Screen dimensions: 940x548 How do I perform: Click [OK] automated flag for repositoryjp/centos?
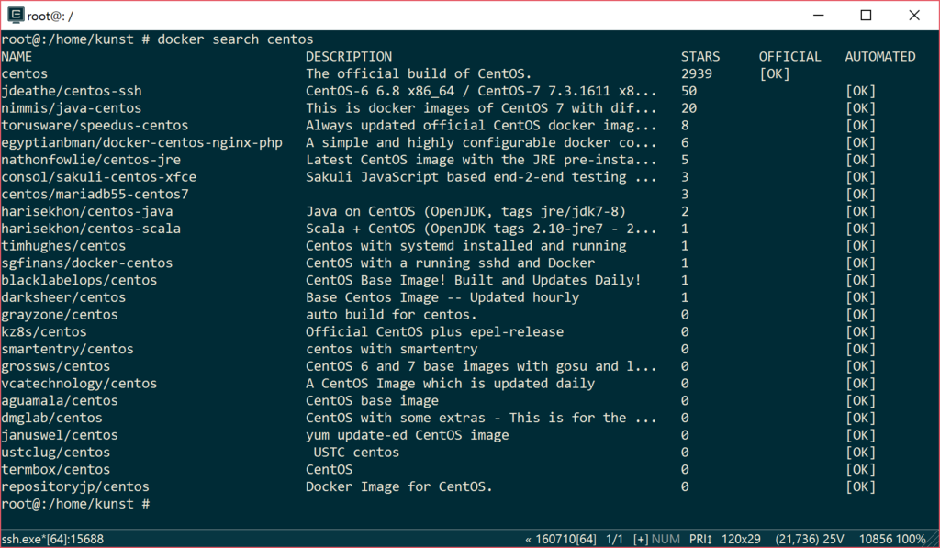860,486
